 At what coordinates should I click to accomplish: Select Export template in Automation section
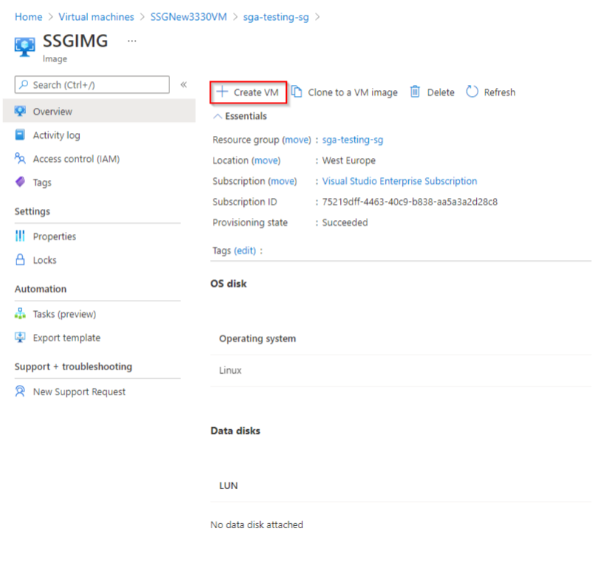[67, 338]
